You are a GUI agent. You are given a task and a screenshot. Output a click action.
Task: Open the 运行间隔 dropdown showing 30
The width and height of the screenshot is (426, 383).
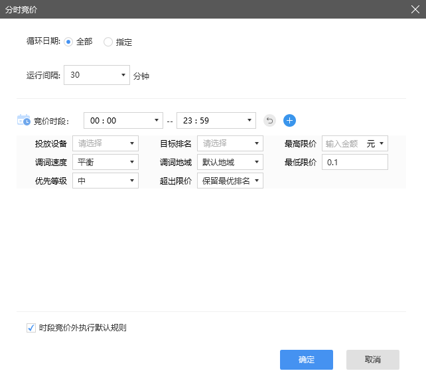97,75
